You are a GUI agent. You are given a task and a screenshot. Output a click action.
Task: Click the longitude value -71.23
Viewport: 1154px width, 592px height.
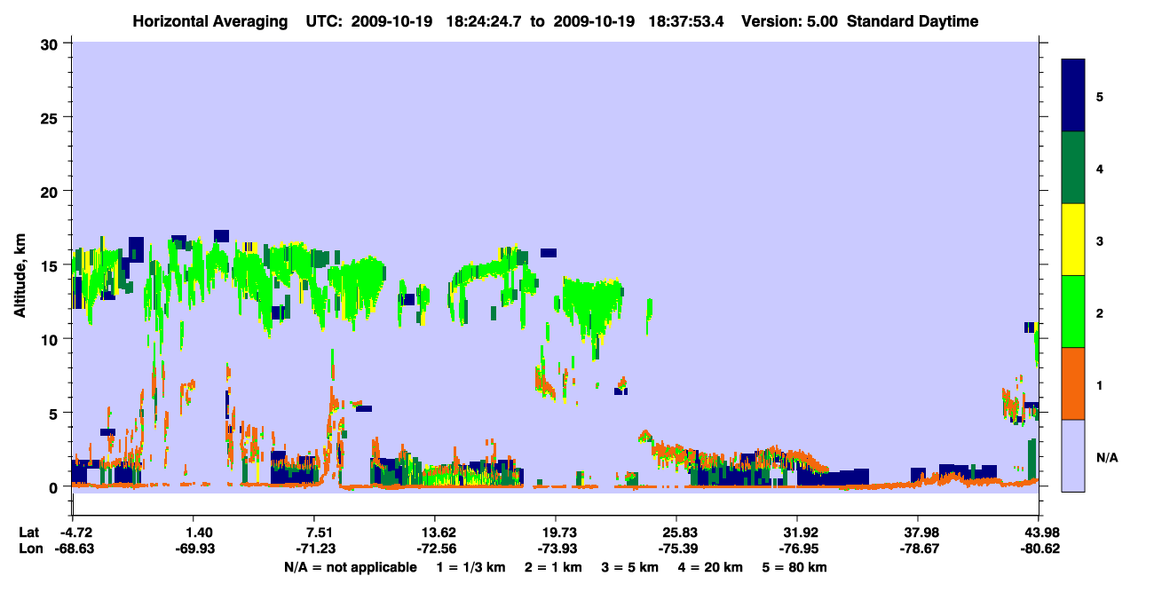pyautogui.click(x=315, y=549)
